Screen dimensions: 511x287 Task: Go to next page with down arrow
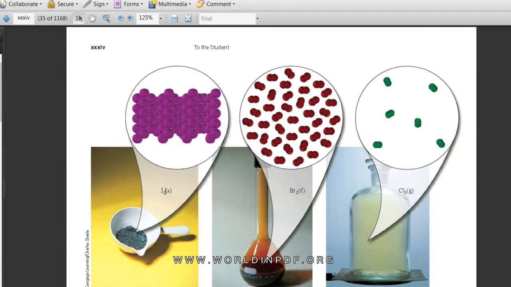point(6,18)
